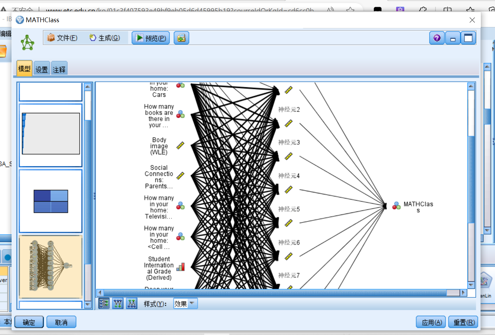
Task: Minimize the MATHClass dialog
Action: pyautogui.click(x=453, y=38)
